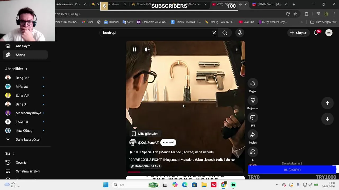Mute the Short's volume
Image resolution: width=339 pixels, height=190 pixels.
click(x=147, y=49)
